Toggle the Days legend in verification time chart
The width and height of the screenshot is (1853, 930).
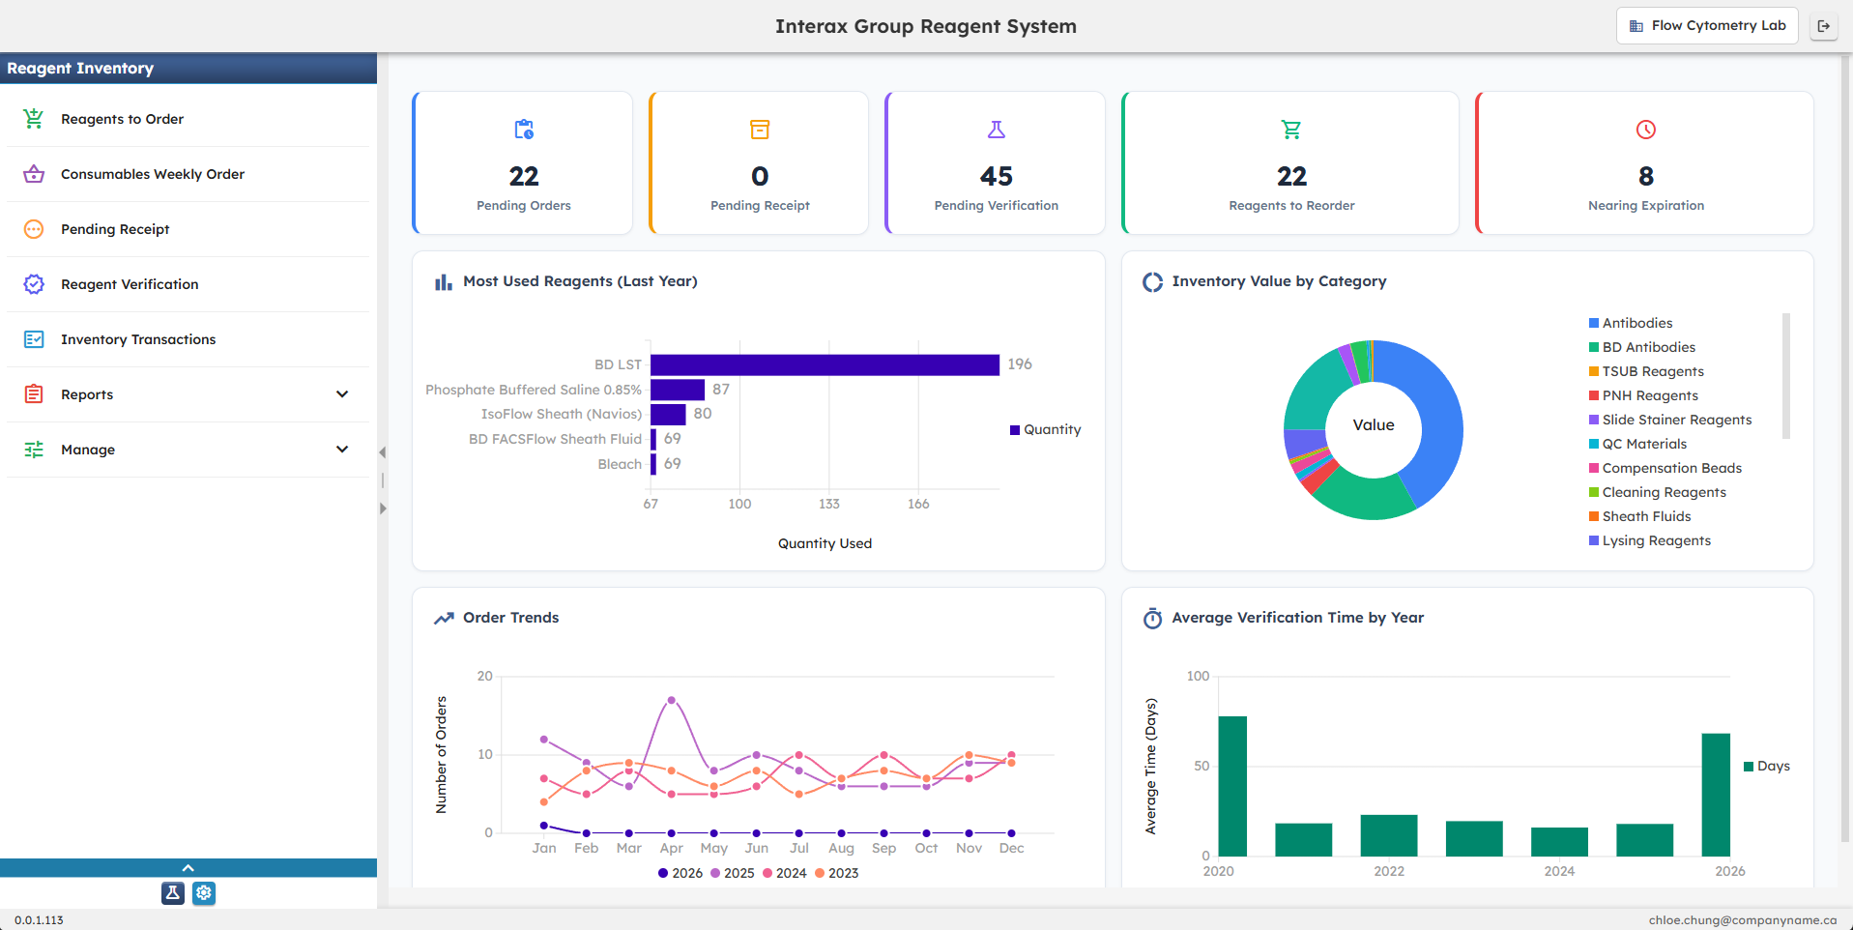(x=1767, y=766)
